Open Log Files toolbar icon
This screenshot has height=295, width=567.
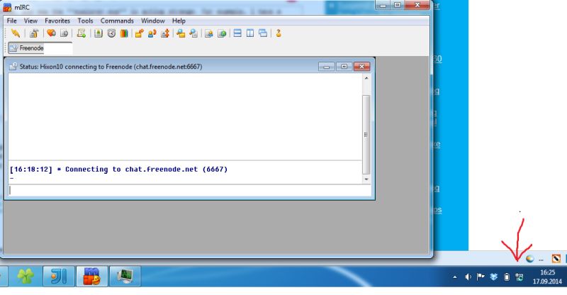tap(193, 33)
